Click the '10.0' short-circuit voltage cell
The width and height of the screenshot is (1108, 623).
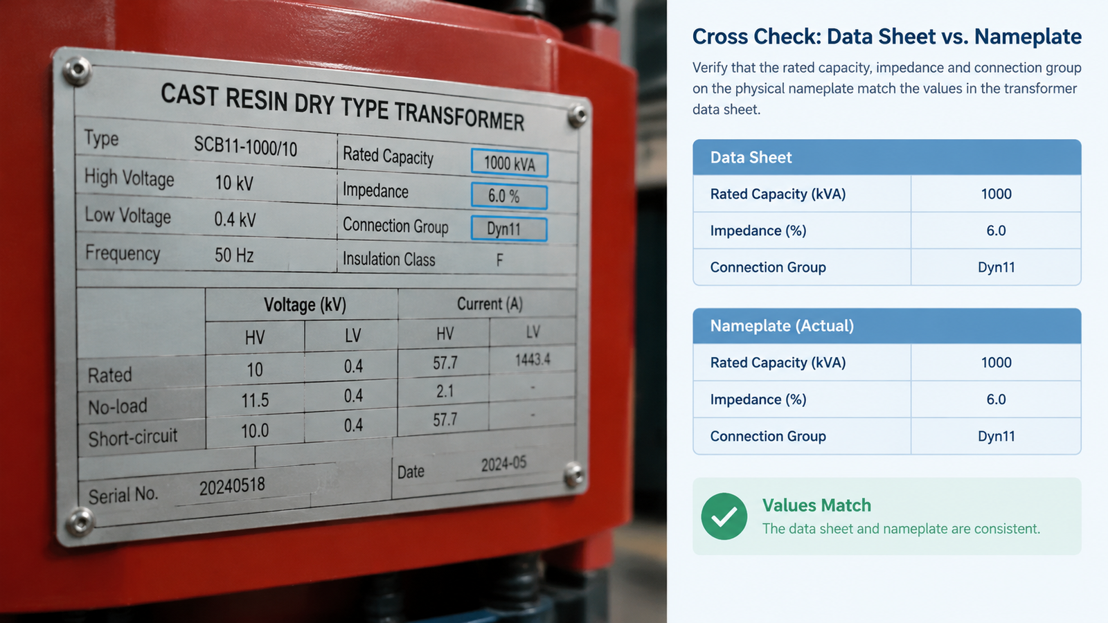(x=255, y=431)
